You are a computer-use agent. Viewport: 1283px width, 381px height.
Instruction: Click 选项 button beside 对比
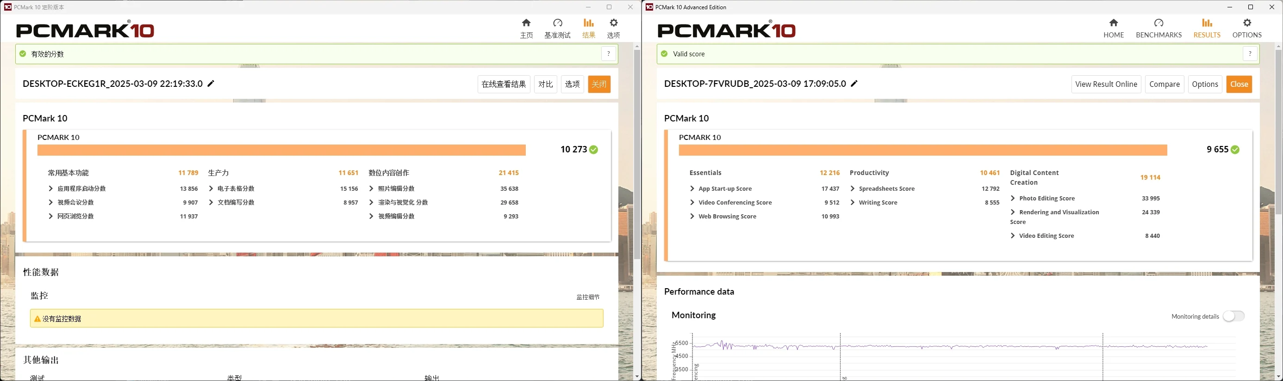click(572, 85)
